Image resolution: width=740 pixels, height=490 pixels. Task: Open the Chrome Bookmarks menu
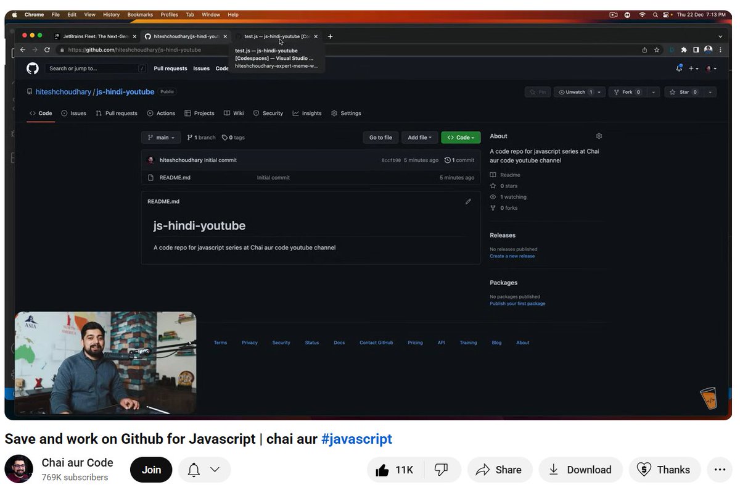point(140,14)
